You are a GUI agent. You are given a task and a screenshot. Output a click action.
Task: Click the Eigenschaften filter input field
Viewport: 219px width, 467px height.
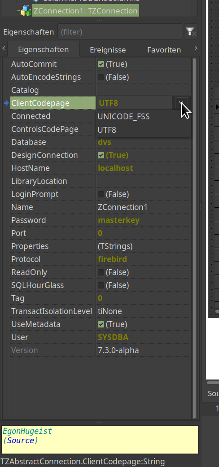tap(120, 31)
